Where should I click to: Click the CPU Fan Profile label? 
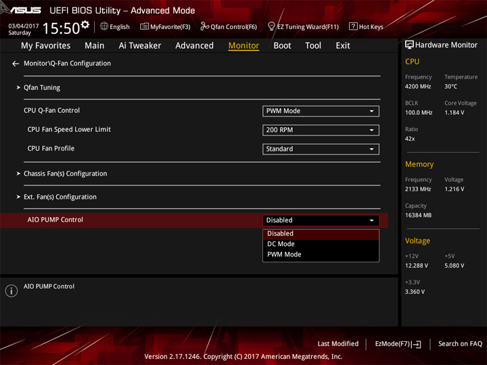coord(51,148)
